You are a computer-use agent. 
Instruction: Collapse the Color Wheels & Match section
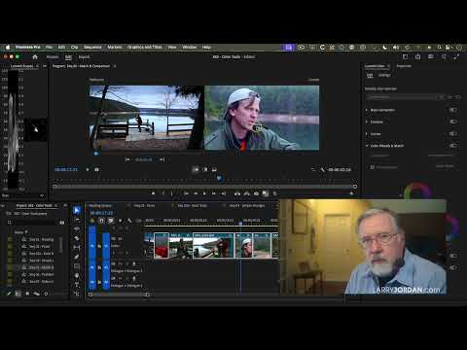[x=367, y=146]
